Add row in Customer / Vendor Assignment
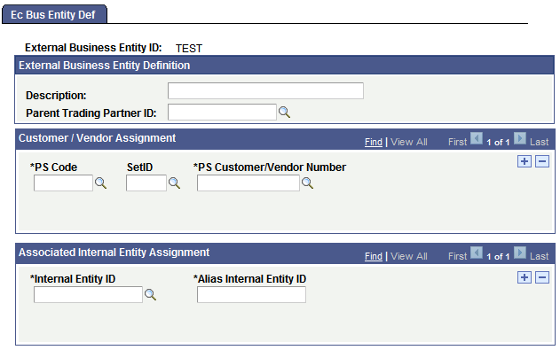Viewport: 560px width, 350px height. (x=525, y=161)
